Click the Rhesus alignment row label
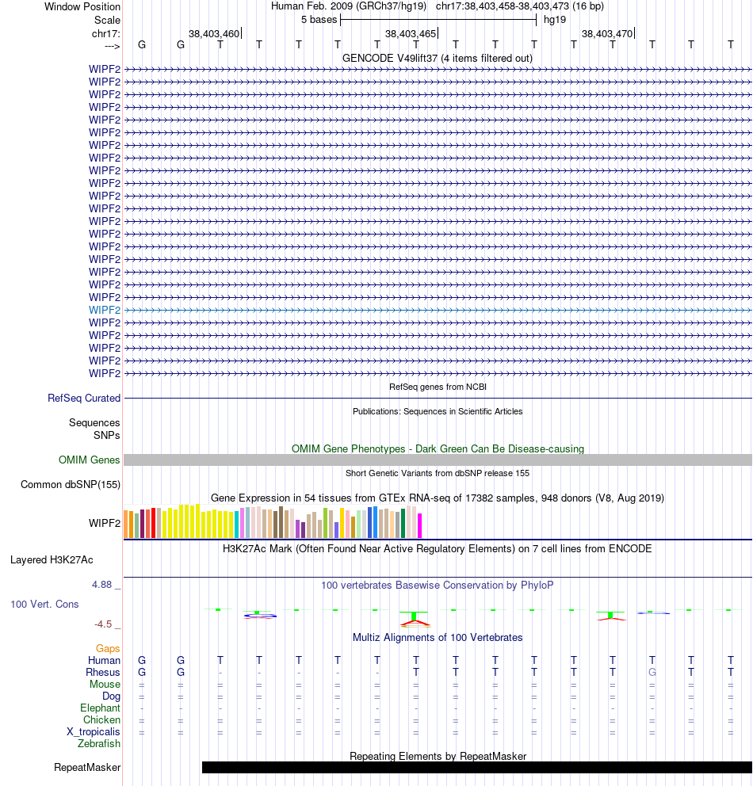Image resolution: width=753 pixels, height=786 pixels. click(x=103, y=672)
